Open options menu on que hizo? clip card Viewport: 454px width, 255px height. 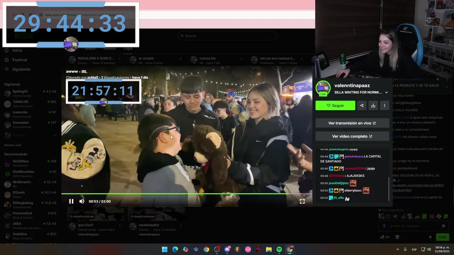point(120,226)
